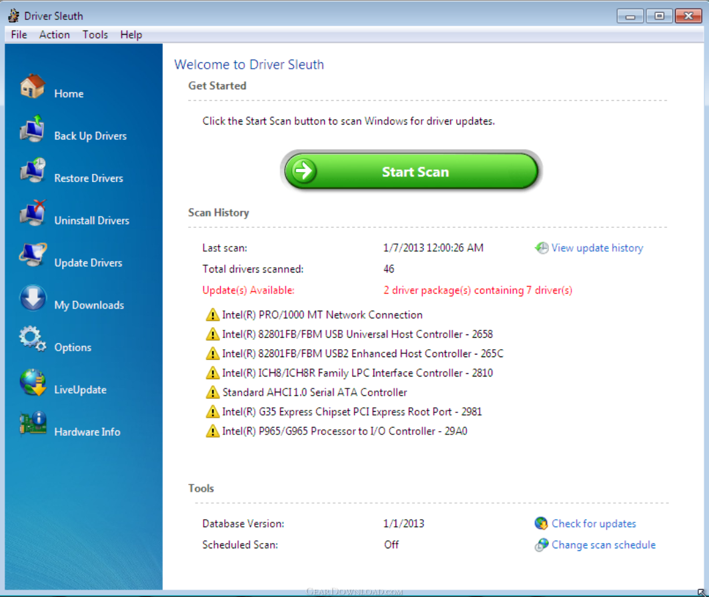Click the total drivers scanned value '46'
Viewport: 709px width, 597px height.
pos(389,269)
